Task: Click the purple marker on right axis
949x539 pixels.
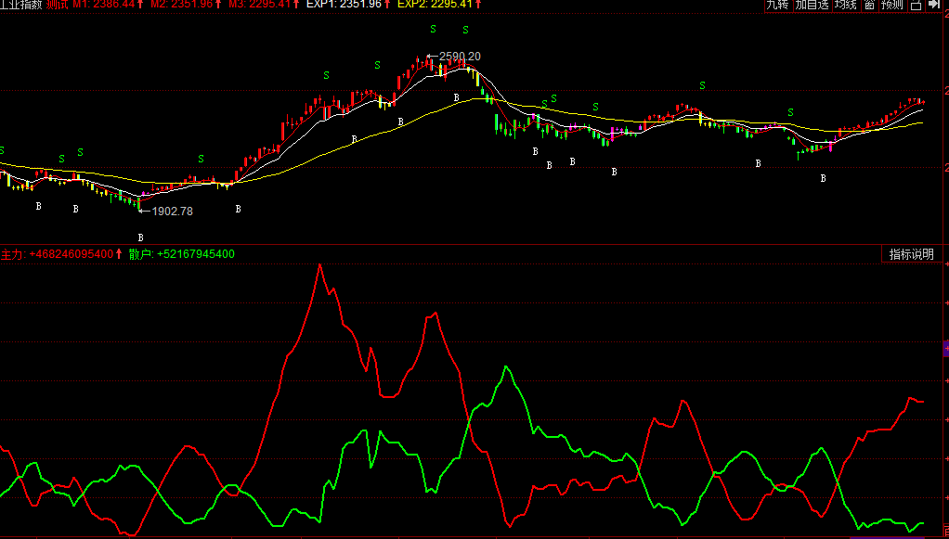Action: point(945,349)
